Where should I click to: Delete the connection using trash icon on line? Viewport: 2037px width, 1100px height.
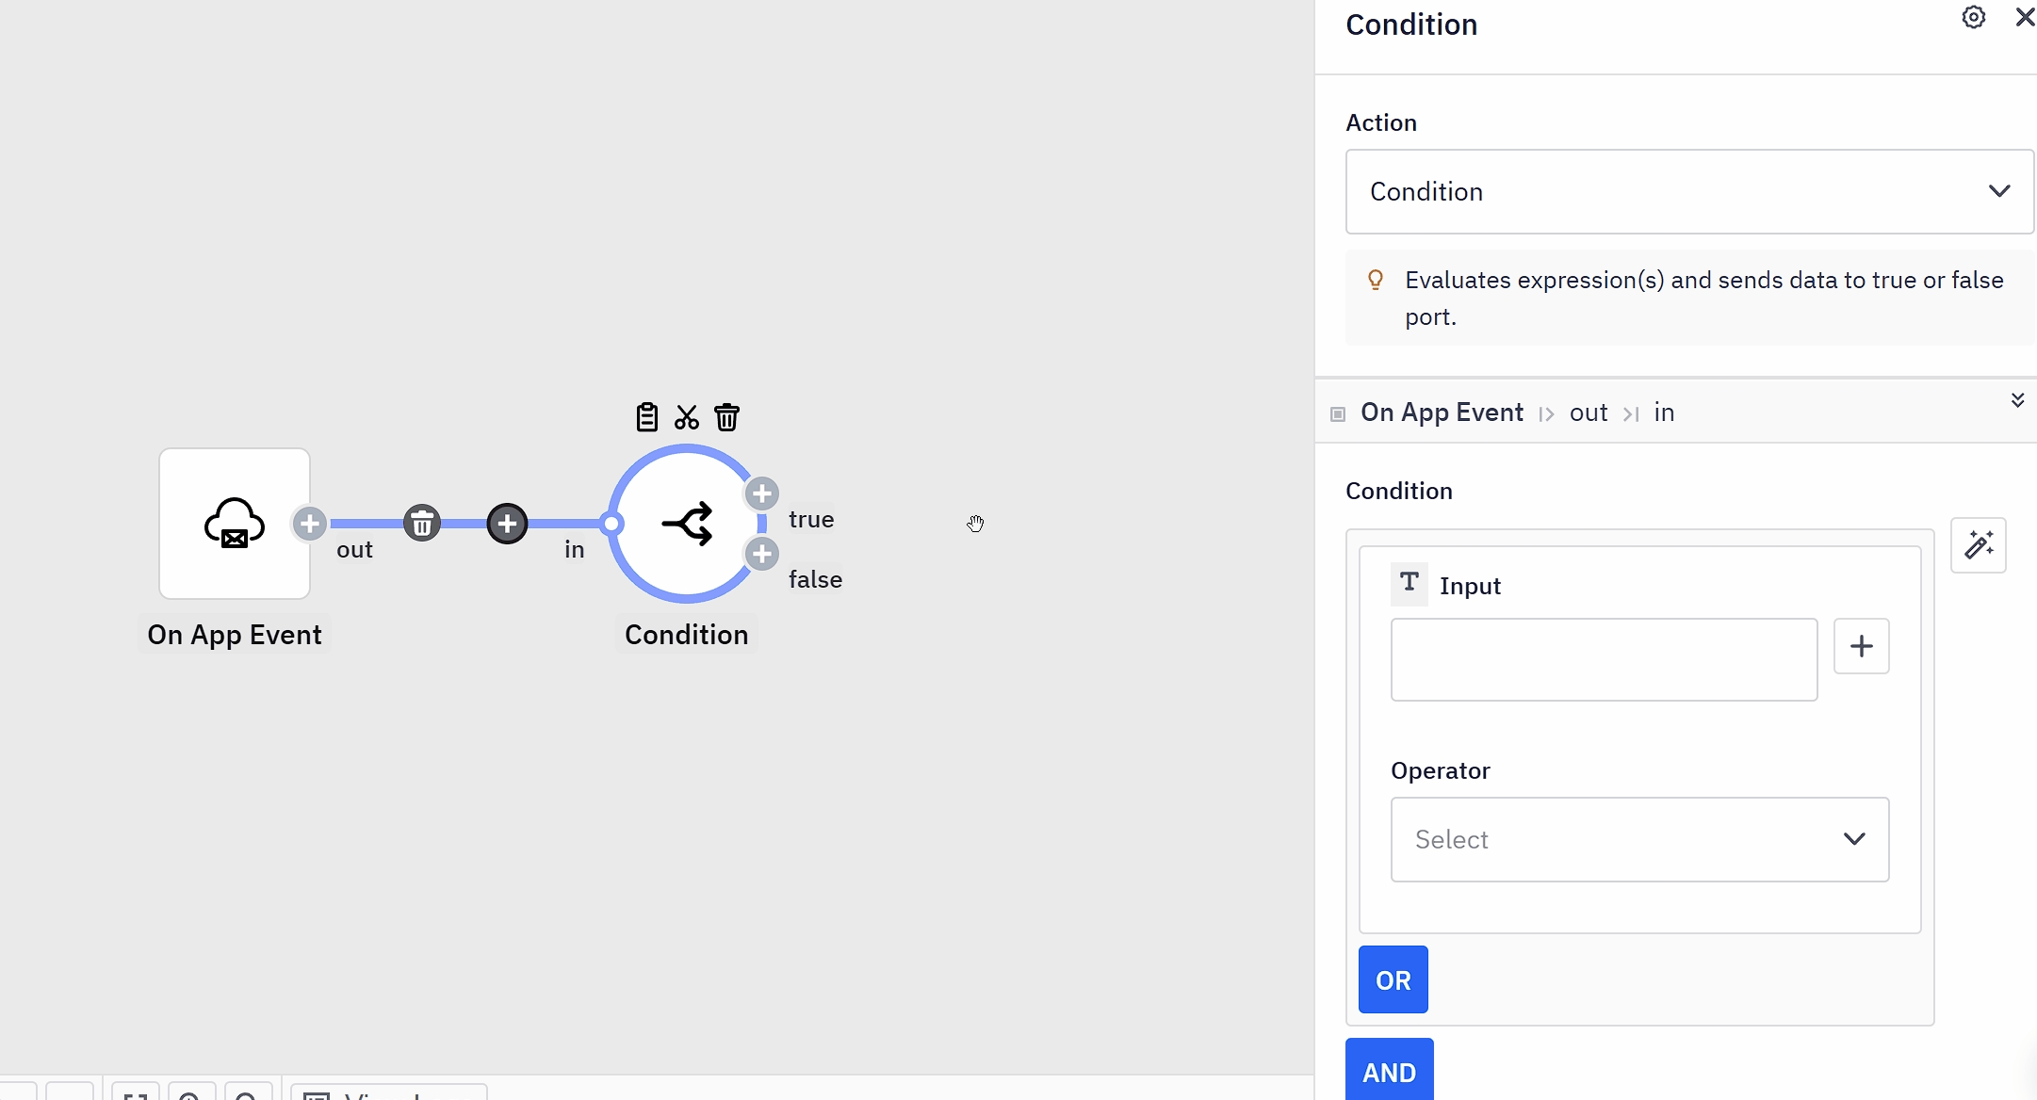[422, 523]
